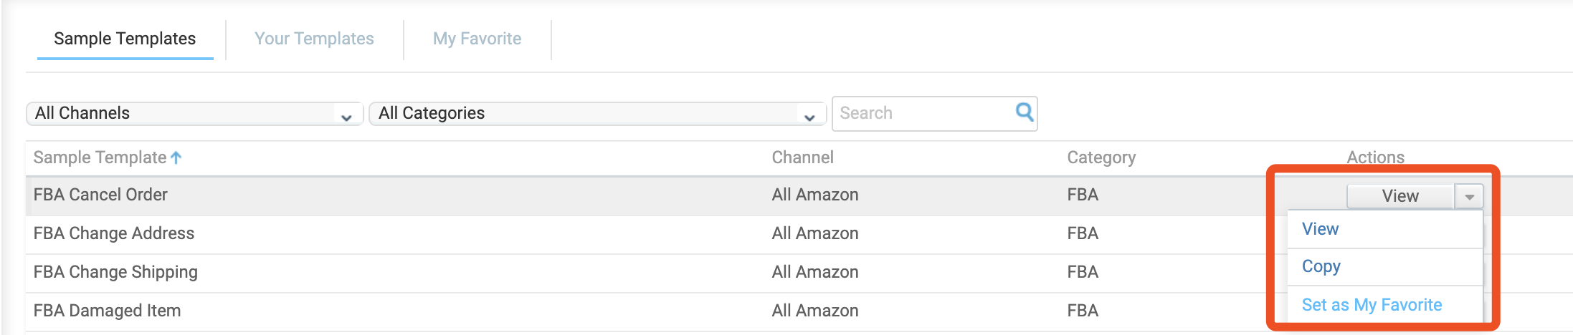Screen dimensions: 1573x335
Task: Click the Channel column header
Action: [x=802, y=157]
